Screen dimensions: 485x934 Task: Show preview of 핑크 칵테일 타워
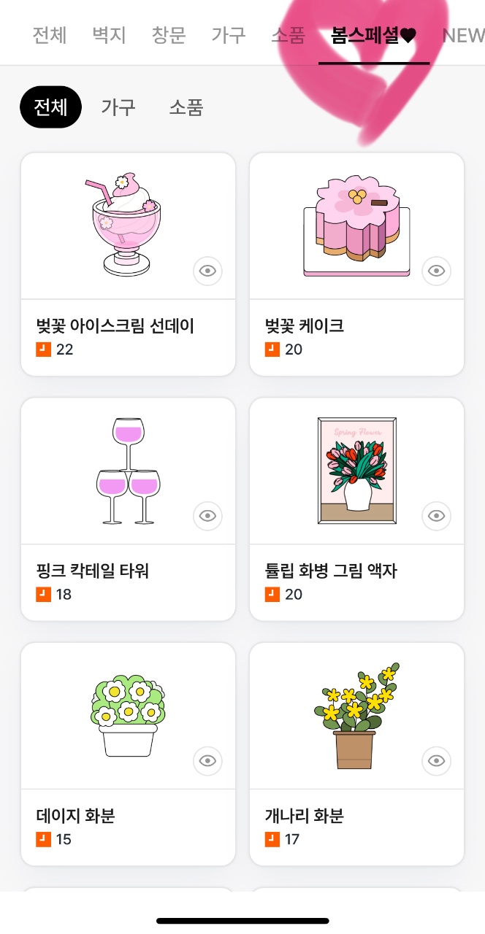tap(208, 517)
